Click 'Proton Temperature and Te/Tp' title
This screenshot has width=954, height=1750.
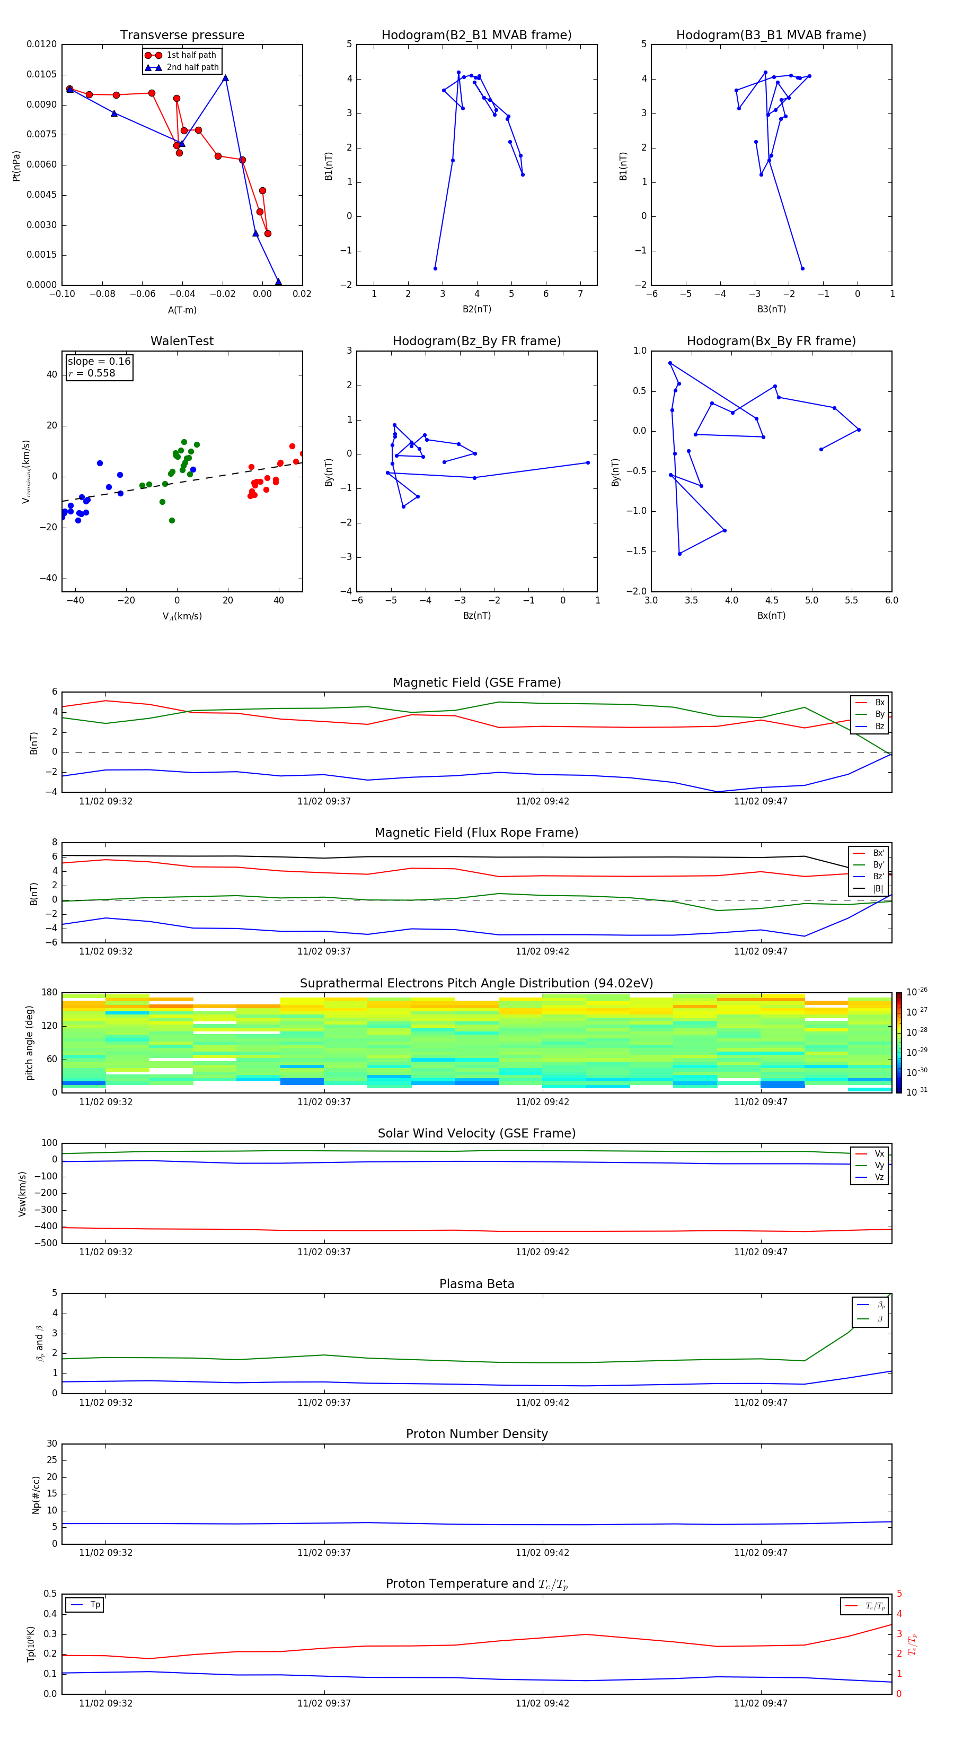476,1584
